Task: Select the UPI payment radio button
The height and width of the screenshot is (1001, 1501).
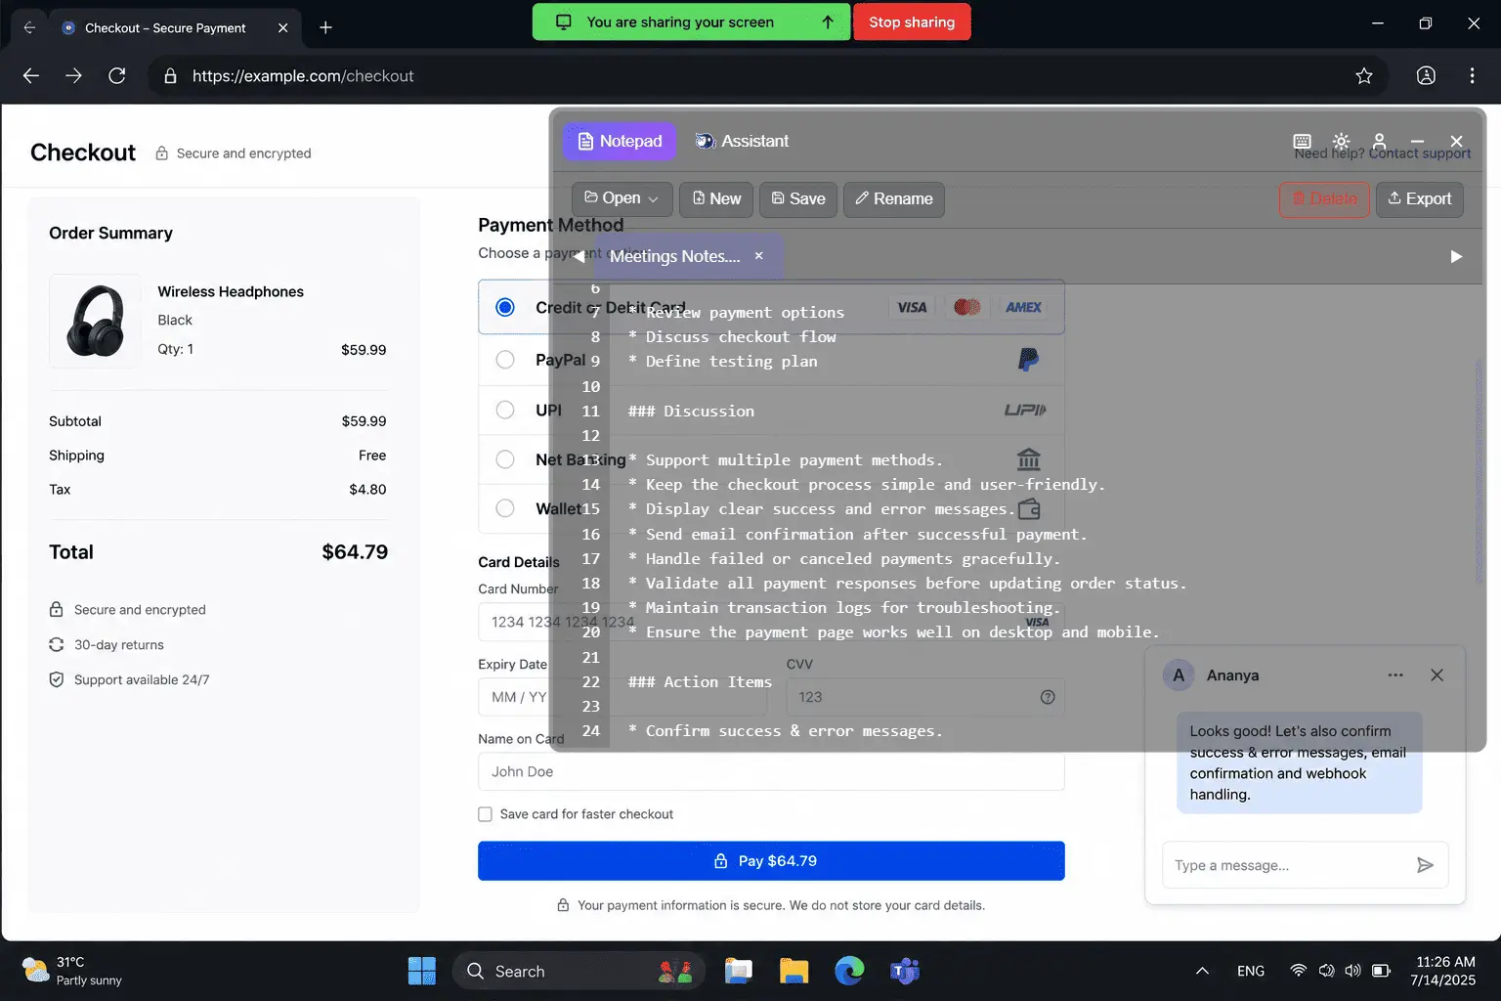Action: [x=505, y=410]
